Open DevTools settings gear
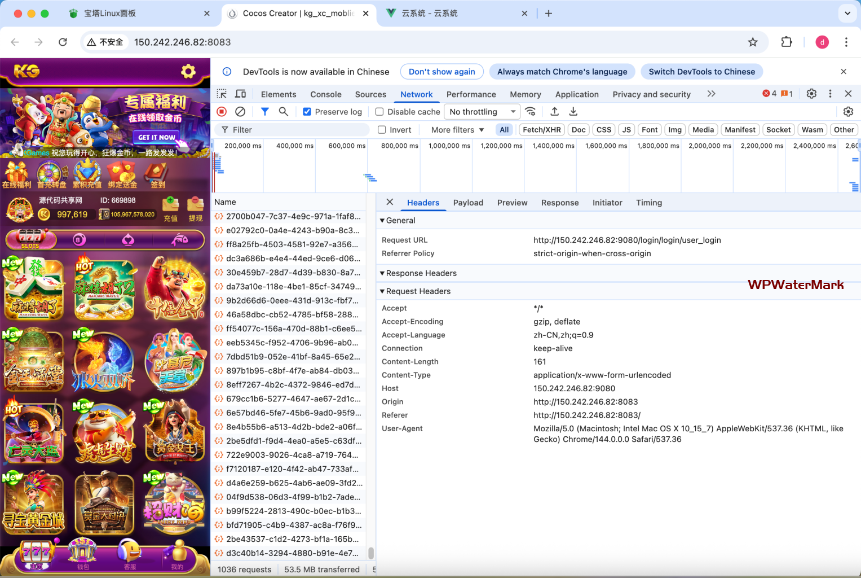 (x=811, y=94)
